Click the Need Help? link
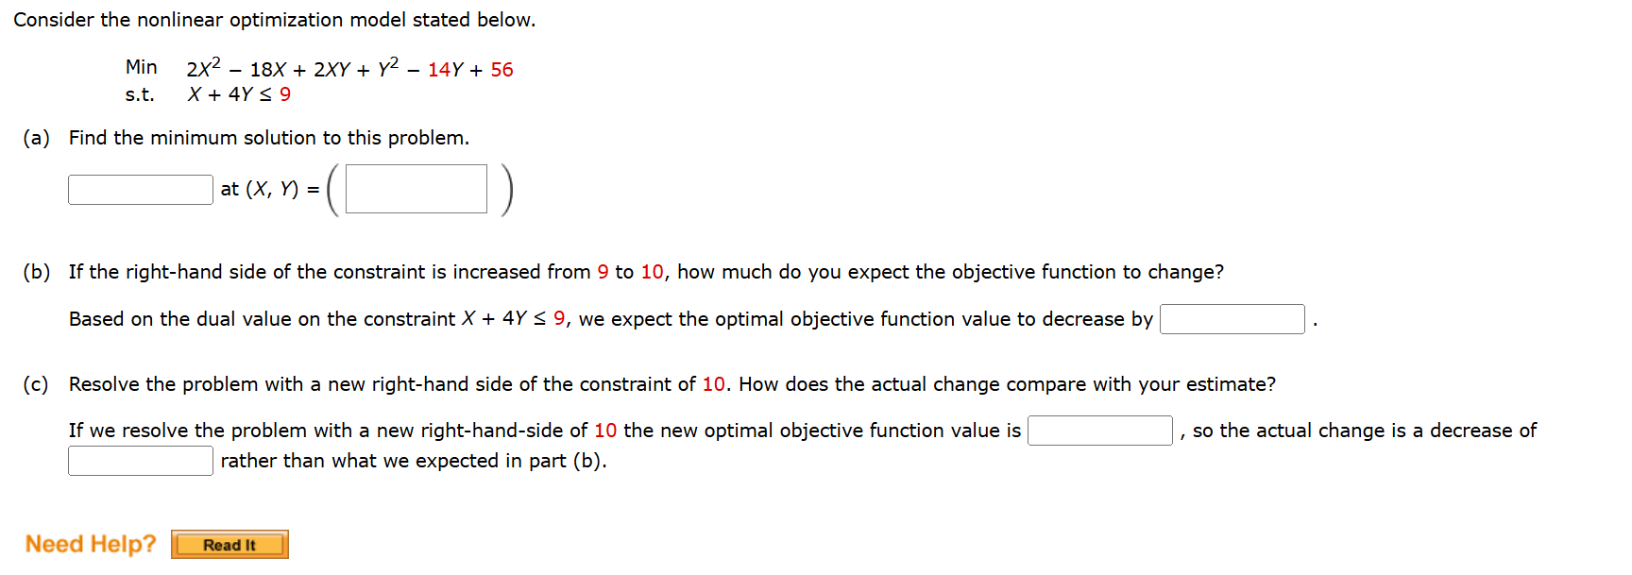The image size is (1632, 575). (90, 544)
